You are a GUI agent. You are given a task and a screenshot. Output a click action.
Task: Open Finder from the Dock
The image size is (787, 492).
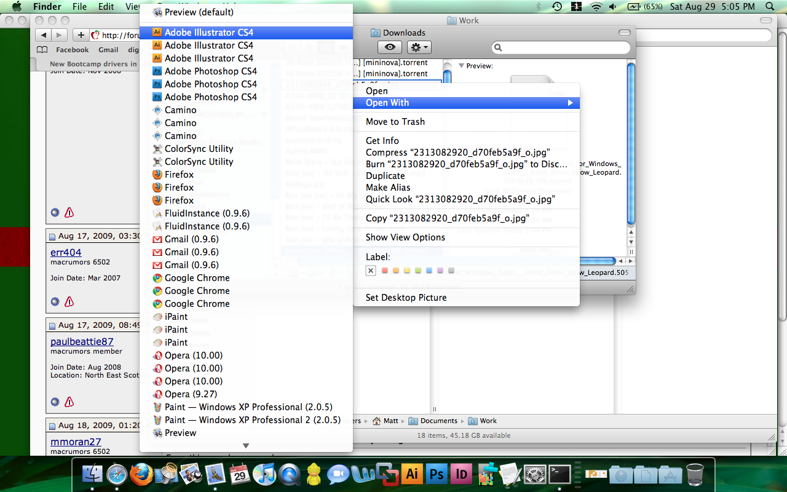(x=93, y=474)
